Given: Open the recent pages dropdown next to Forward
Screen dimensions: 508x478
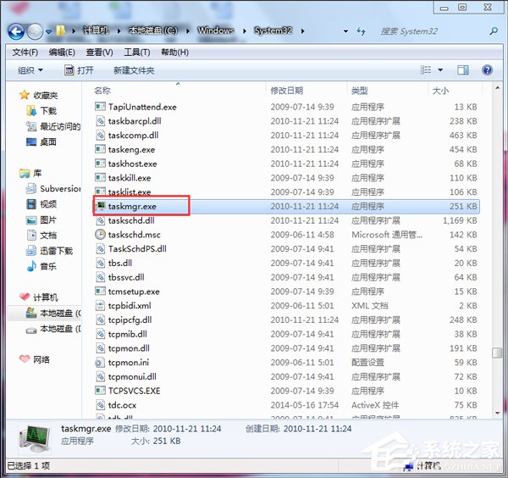Looking at the screenshot, I should (x=49, y=31).
